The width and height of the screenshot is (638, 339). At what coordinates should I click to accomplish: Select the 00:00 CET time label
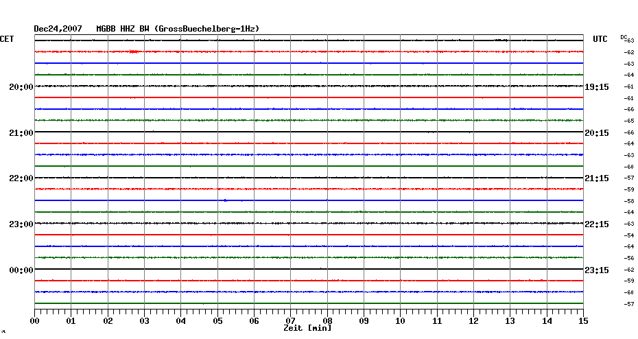coord(21,270)
